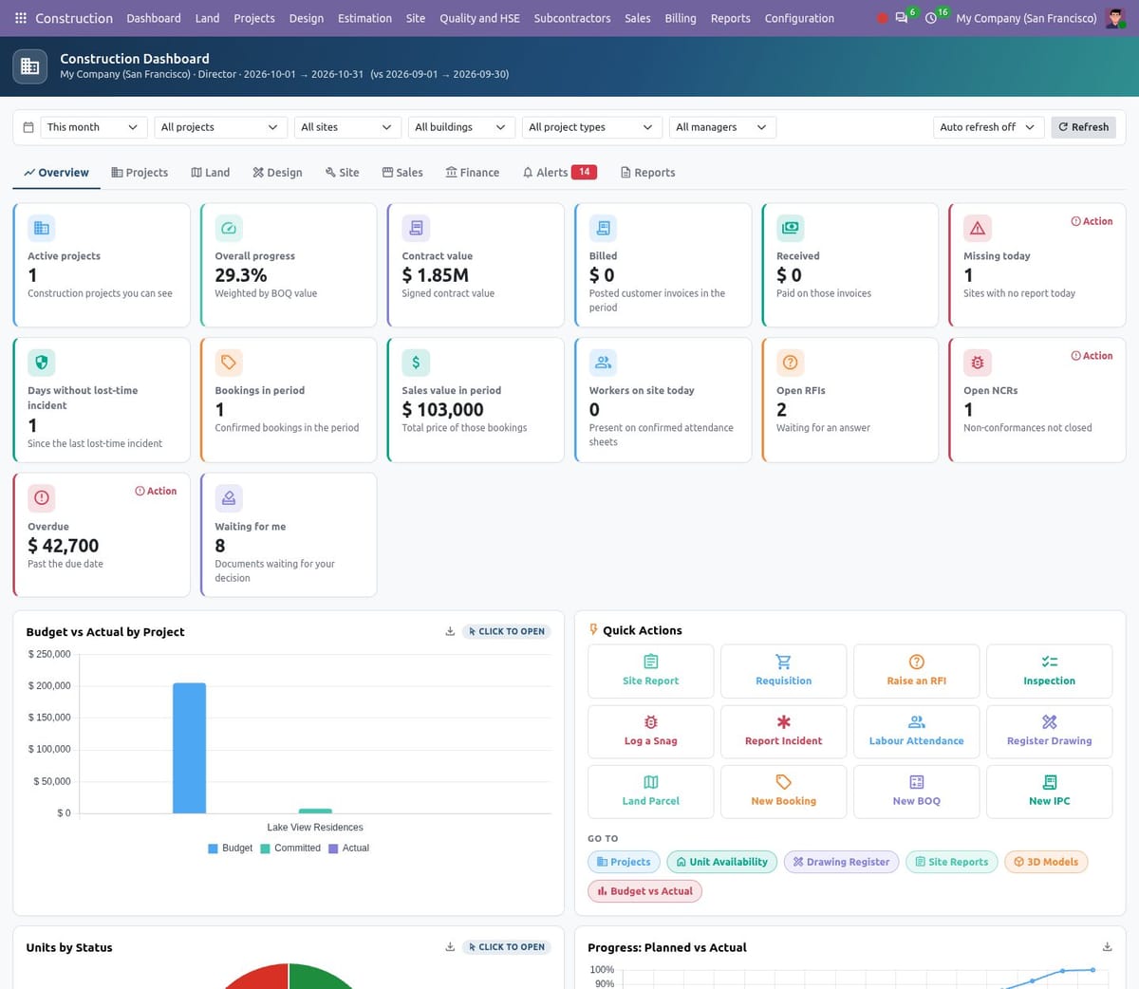Open the Quality and HSE top menu
Image resolution: width=1139 pixels, height=989 pixels.
tap(479, 18)
